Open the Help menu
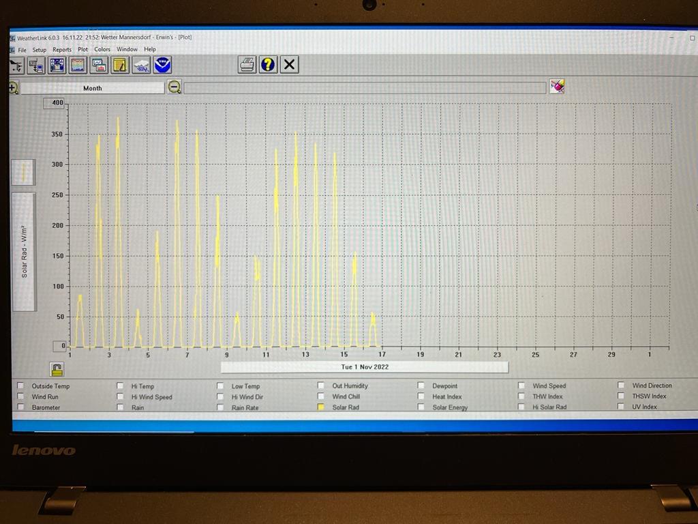The image size is (698, 524). point(150,49)
